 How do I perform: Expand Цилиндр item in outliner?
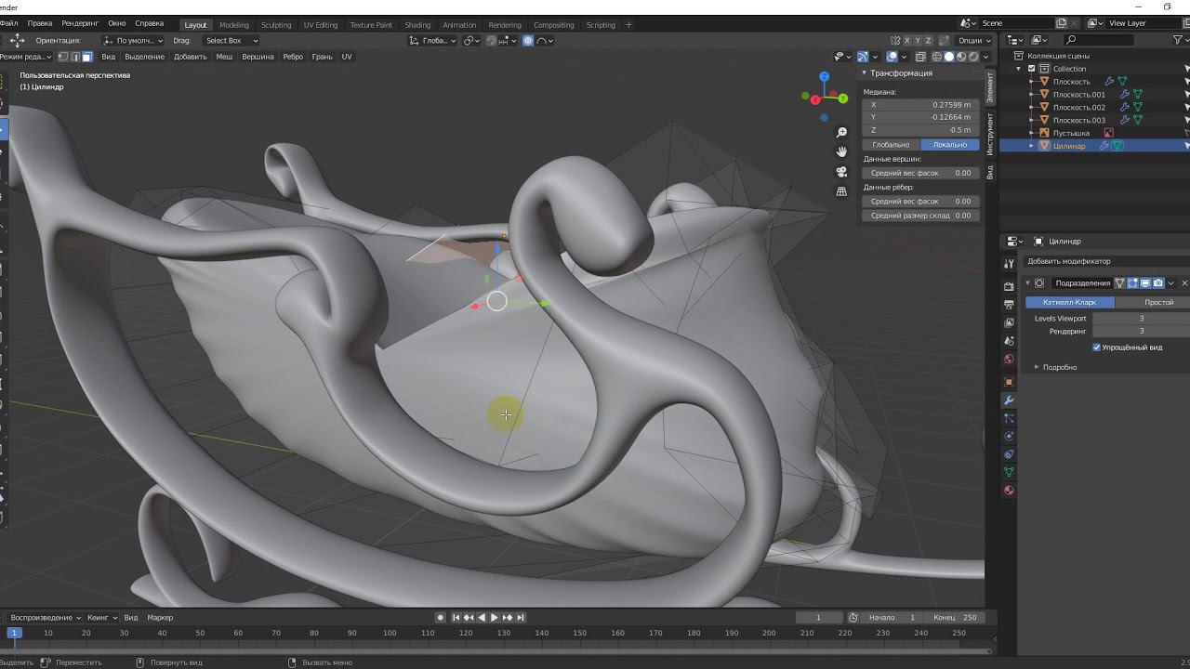point(1031,146)
